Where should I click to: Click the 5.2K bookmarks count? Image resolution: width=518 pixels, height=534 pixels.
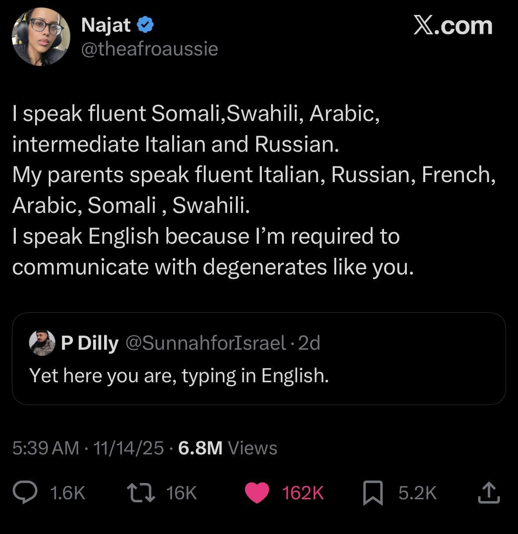point(417,493)
